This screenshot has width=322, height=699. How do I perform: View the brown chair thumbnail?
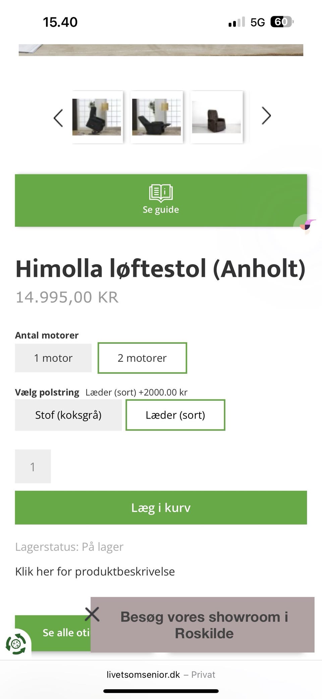point(216,117)
